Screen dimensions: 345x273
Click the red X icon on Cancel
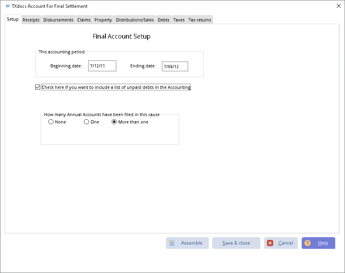(x=270, y=243)
